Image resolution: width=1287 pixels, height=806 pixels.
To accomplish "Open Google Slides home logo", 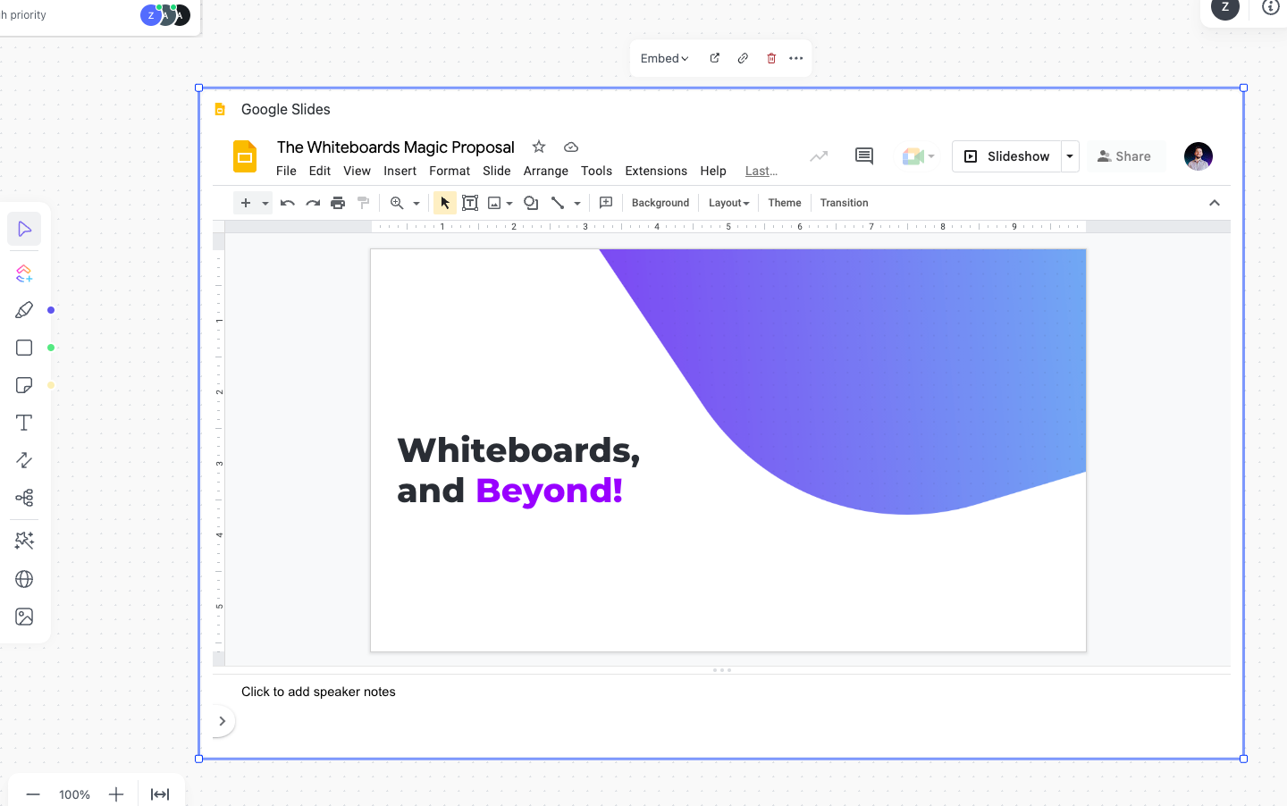I will tap(245, 156).
